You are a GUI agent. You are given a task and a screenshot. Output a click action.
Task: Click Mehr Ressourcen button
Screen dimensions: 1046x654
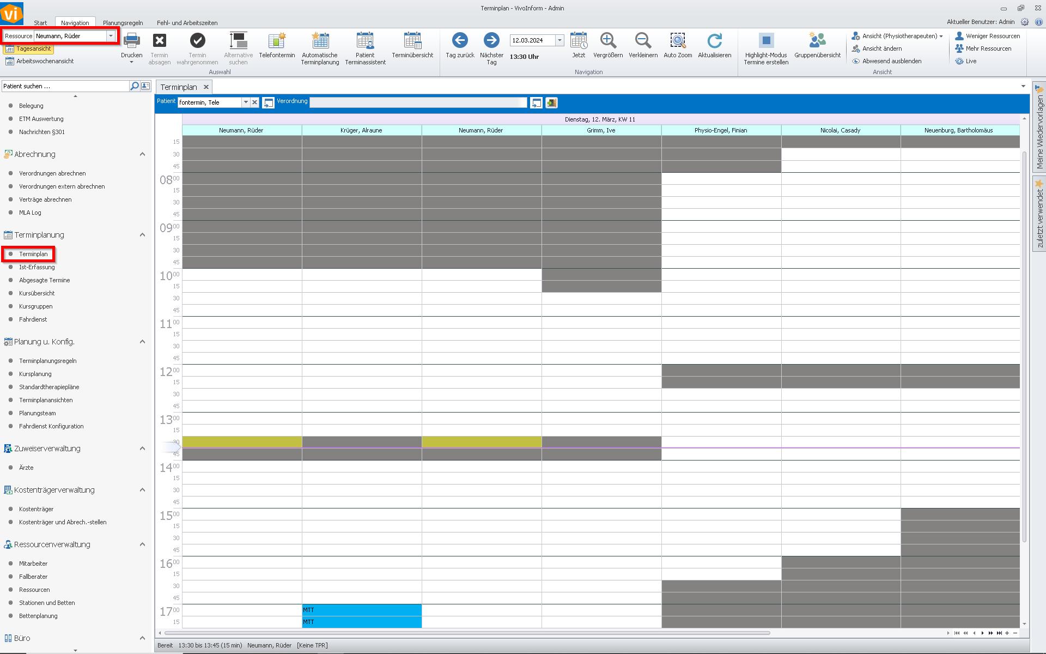click(988, 49)
